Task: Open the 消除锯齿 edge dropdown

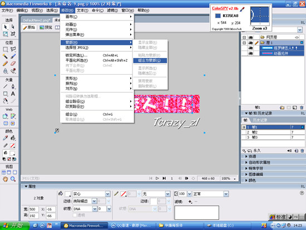Action: 94,201
